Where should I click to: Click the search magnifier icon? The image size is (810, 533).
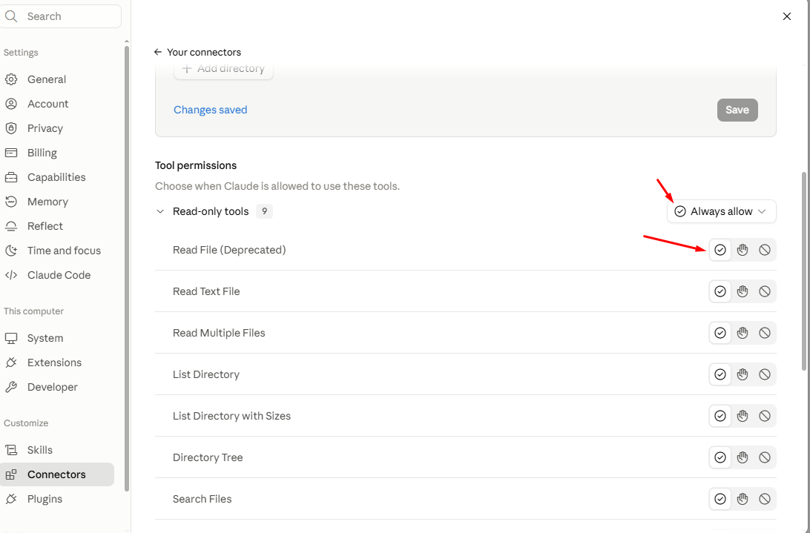11,16
